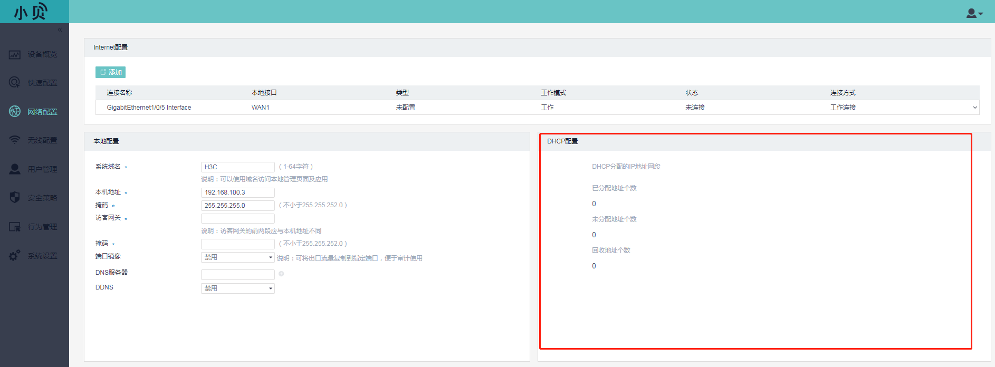Click the 本地配置 panel title

[x=106, y=141]
